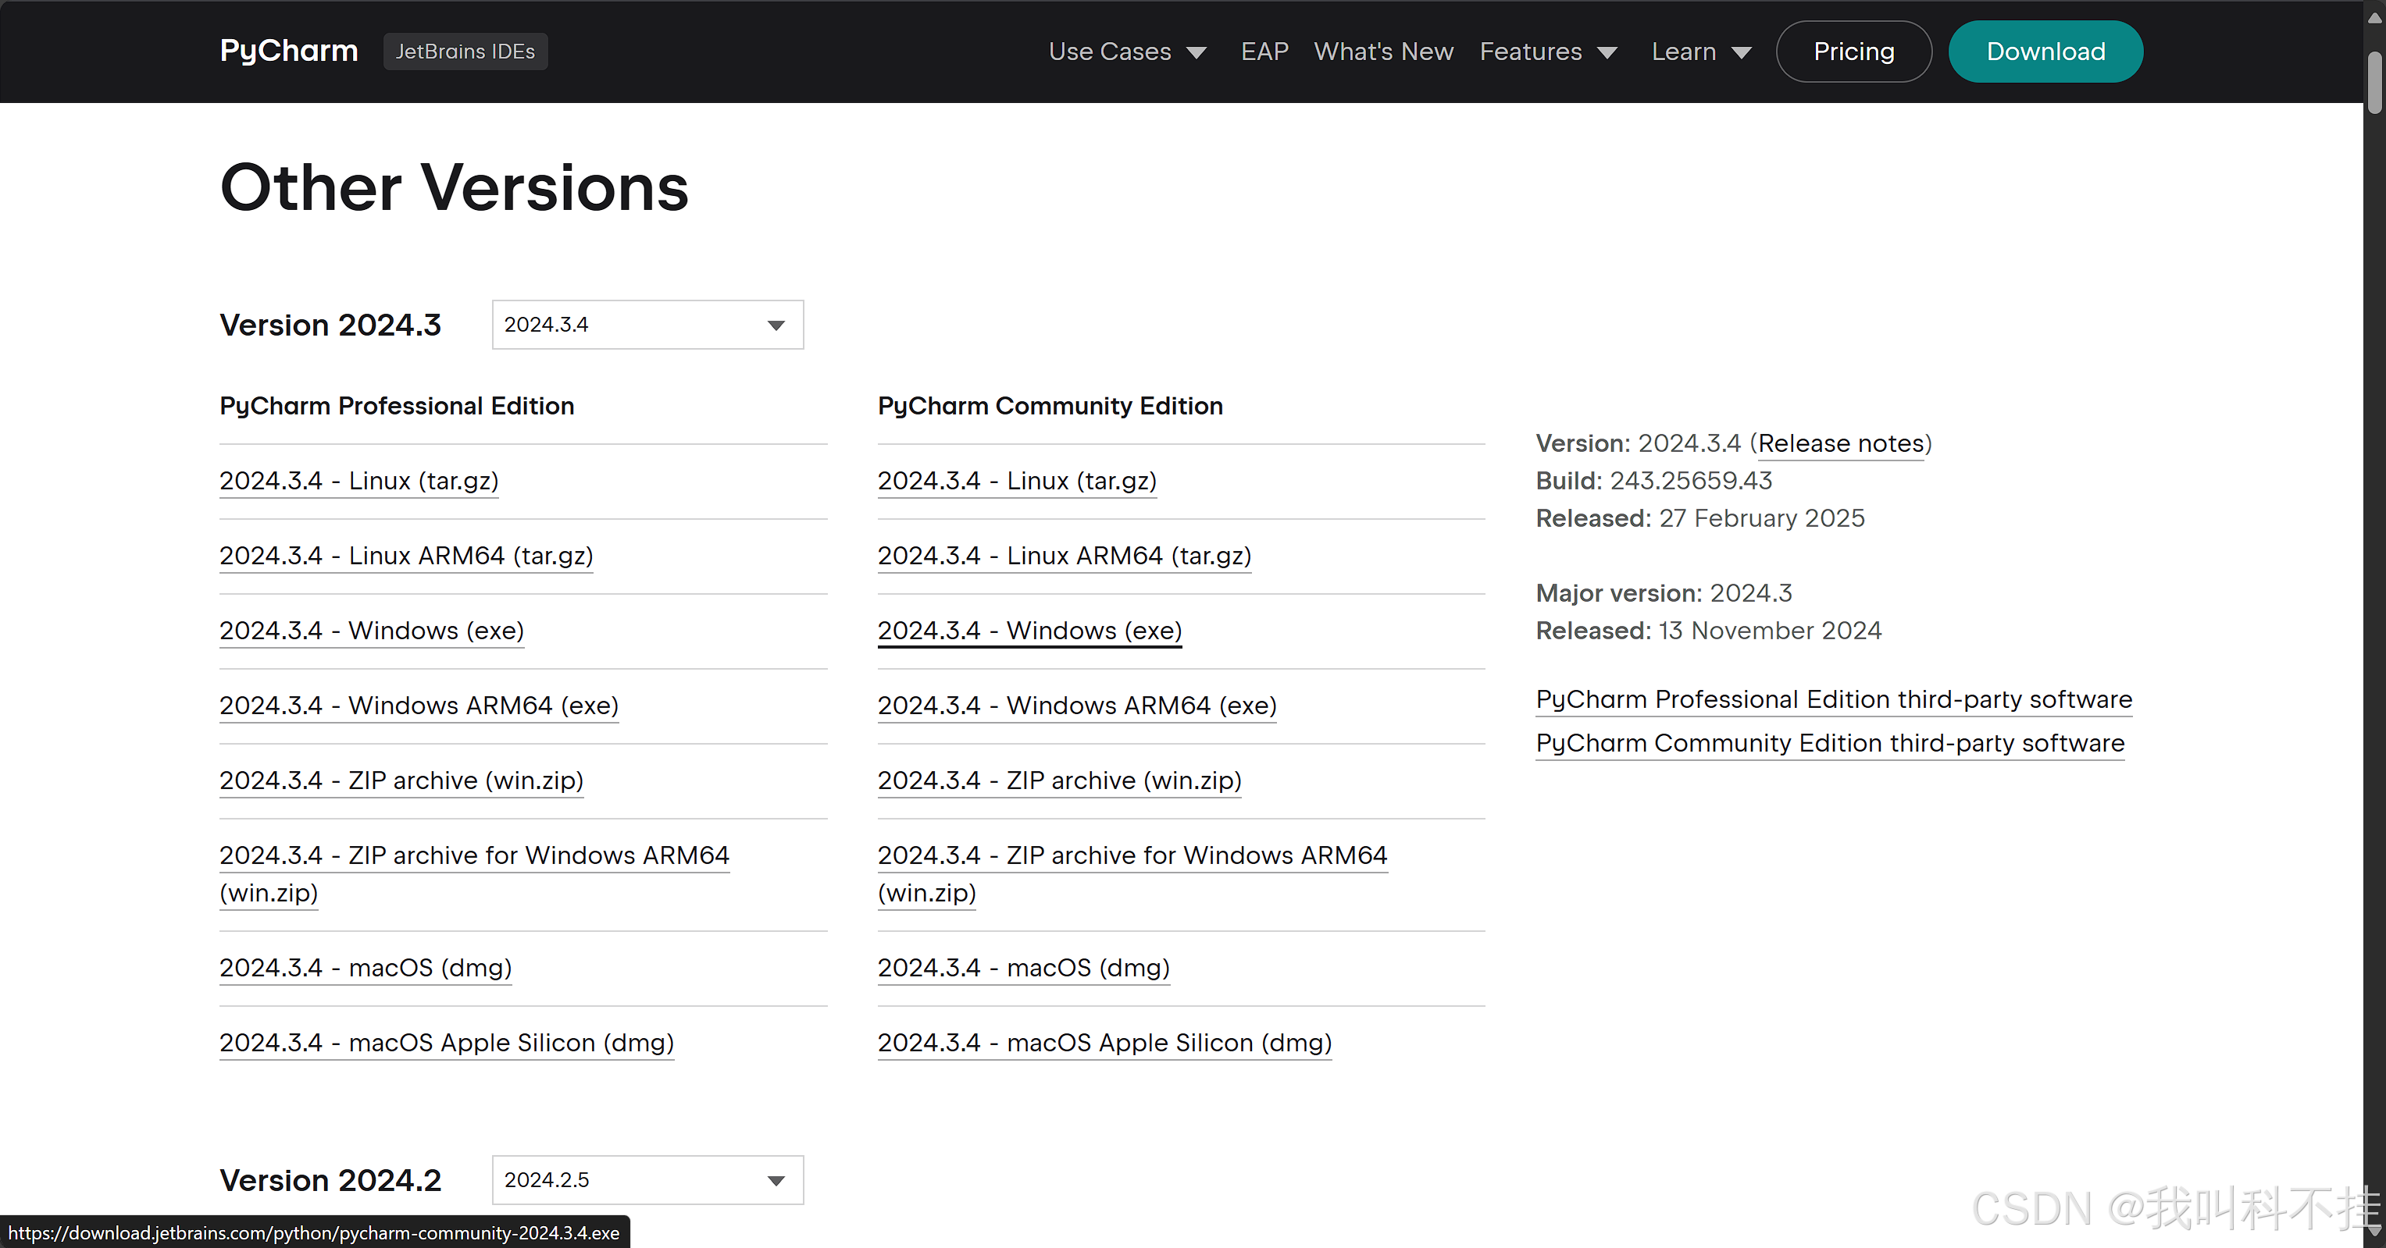Click the PyCharm logo
The width and height of the screenshot is (2386, 1248).
(x=288, y=51)
